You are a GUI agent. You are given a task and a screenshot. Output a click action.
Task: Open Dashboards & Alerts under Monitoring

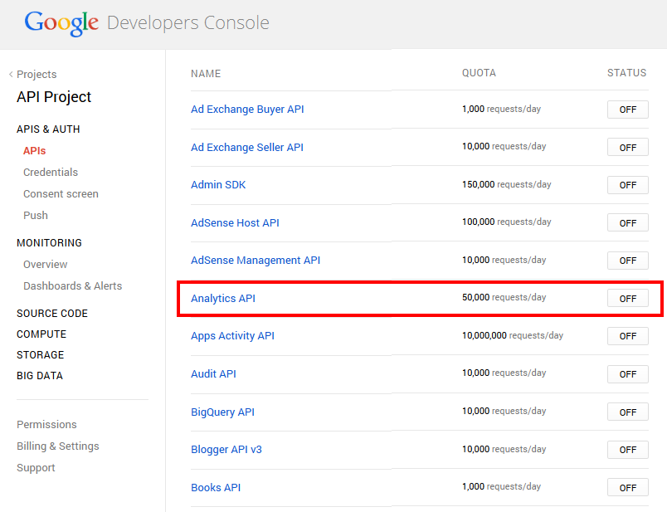[72, 286]
